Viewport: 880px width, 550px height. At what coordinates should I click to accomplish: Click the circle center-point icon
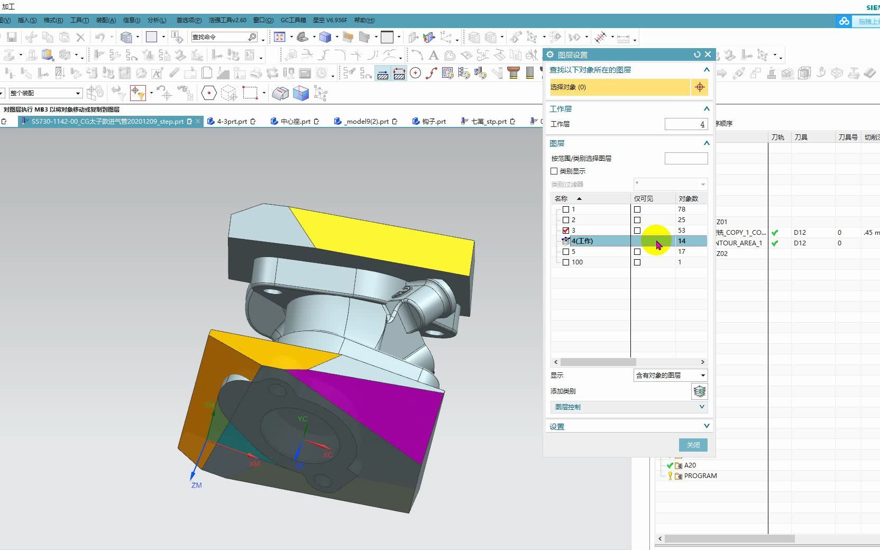(x=416, y=73)
